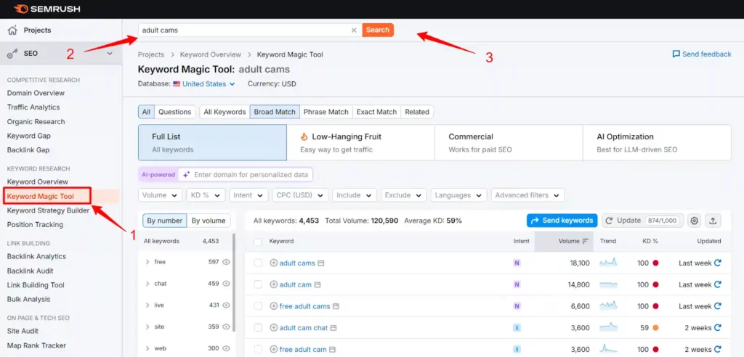The height and width of the screenshot is (357, 744).
Task: Open the Languages filter dropdown
Action: coord(459,195)
